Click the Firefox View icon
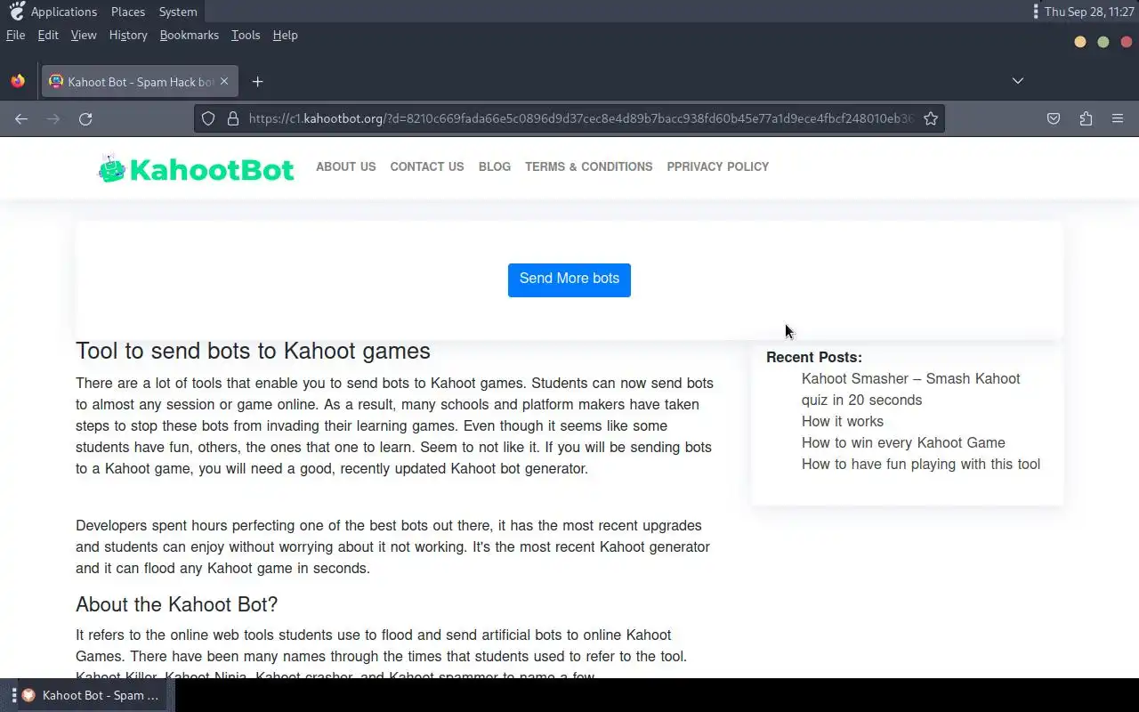 click(18, 81)
